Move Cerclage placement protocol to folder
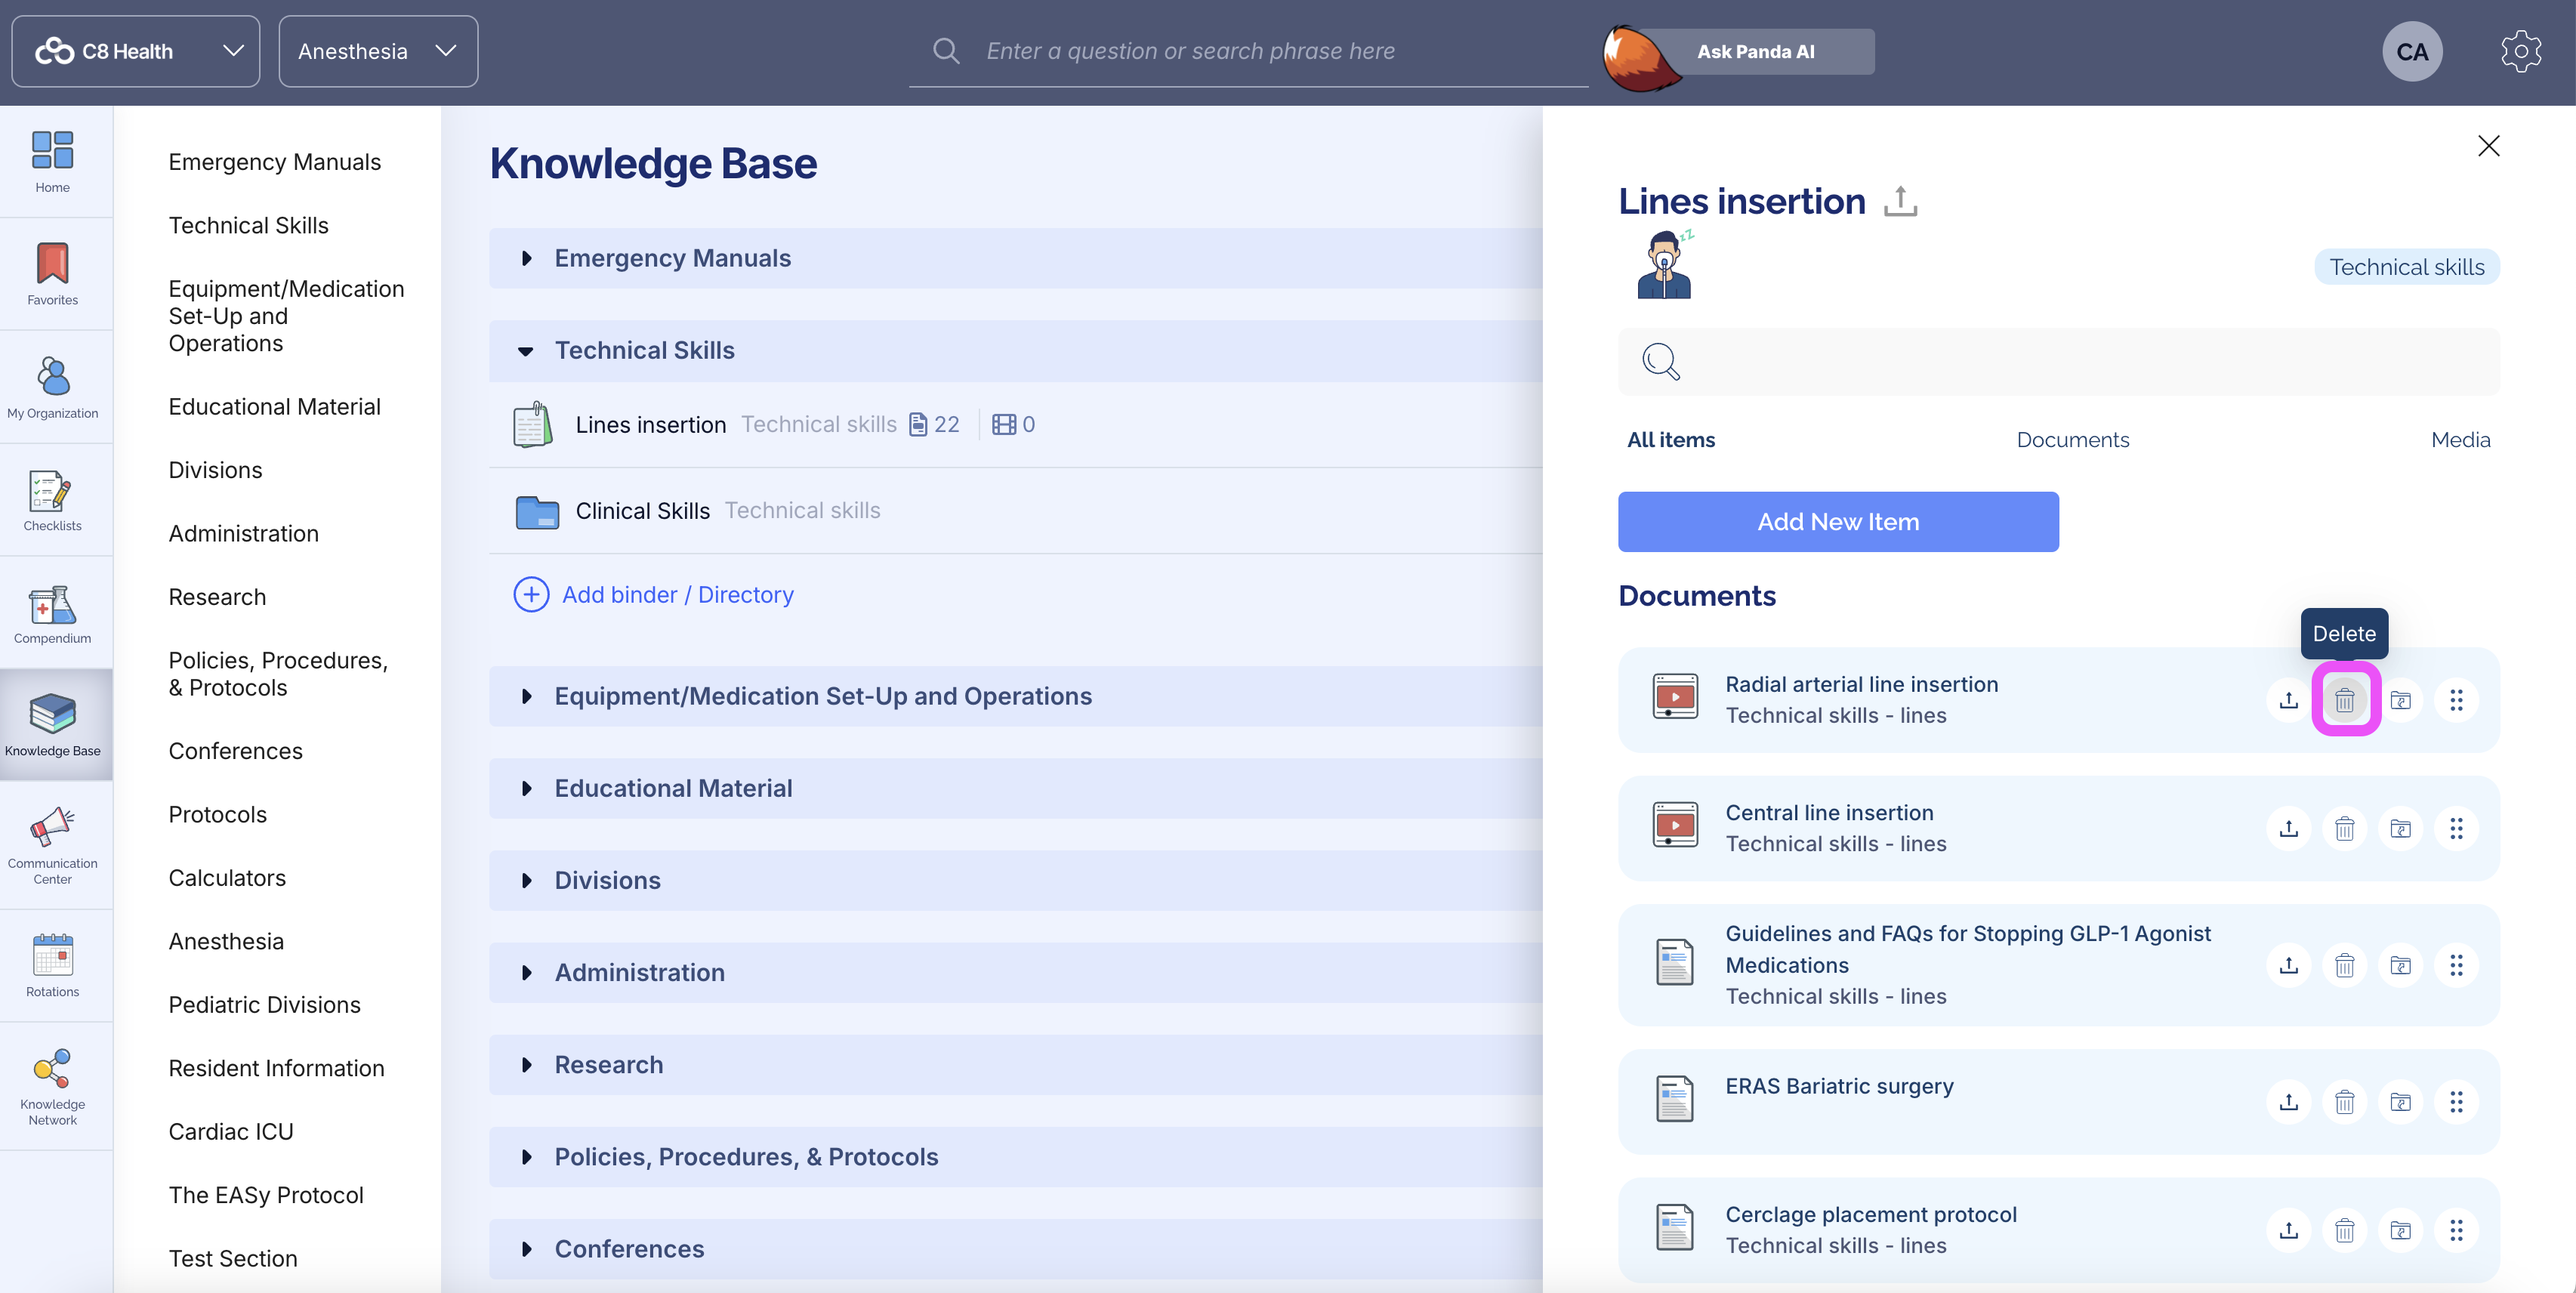Screen dimensions: 2576x1293 2400,1230
